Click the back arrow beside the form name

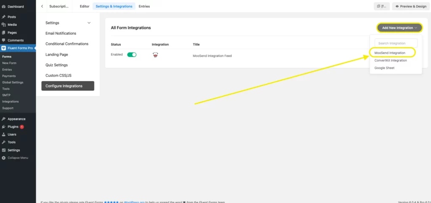coord(42,6)
